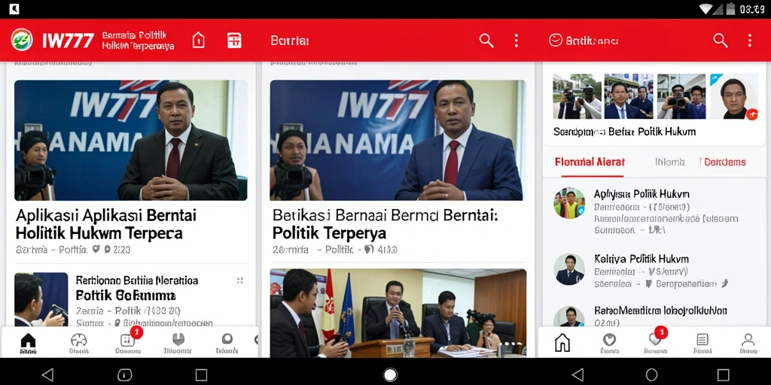This screenshot has width=771, height=385.
Task: Switch to the Flerenal Aierat tab
Action: [x=590, y=162]
